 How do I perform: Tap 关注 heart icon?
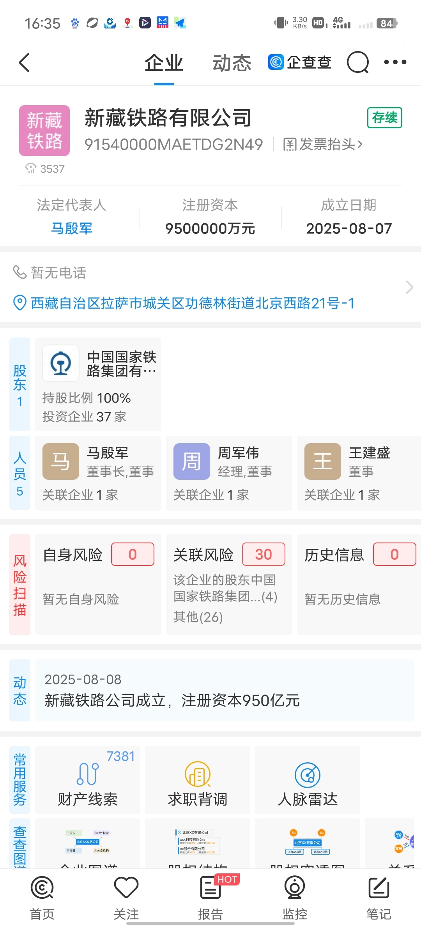[x=126, y=898]
